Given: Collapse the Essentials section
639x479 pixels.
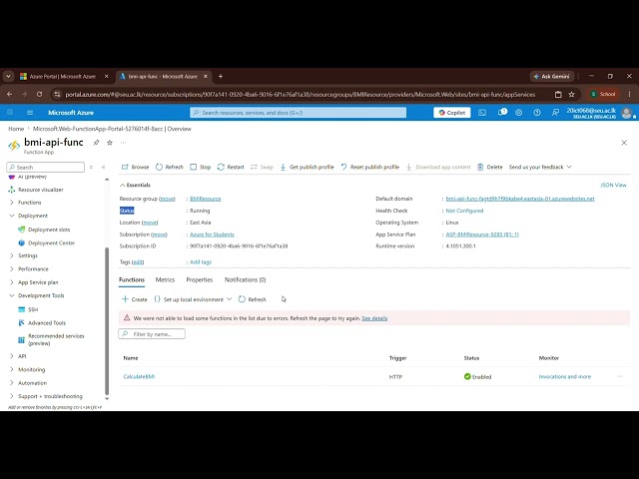Looking at the screenshot, I should [135, 185].
